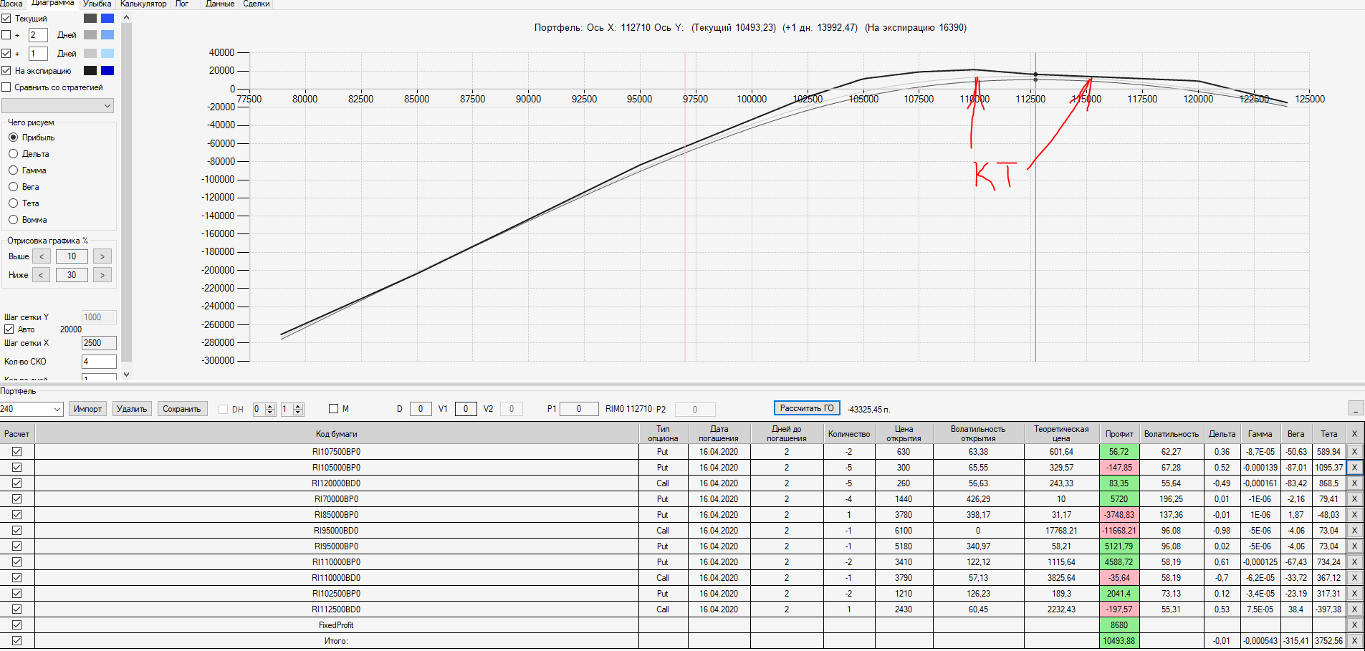
Task: Uncheck Расчет checkbox for RI110000BD0 row
Action: 17,578
